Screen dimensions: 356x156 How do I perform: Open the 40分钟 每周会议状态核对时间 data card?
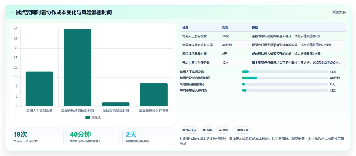93,137
